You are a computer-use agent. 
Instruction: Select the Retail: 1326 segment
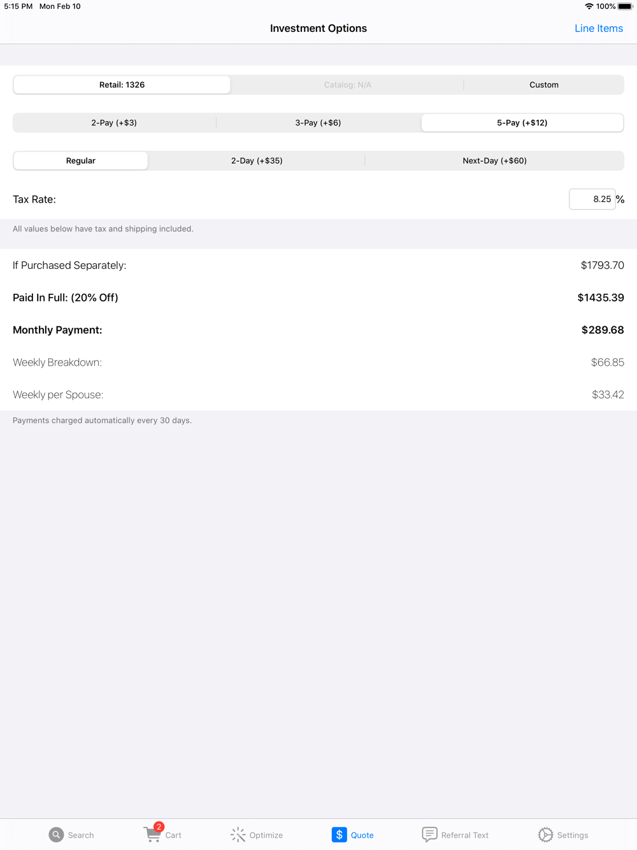click(122, 85)
